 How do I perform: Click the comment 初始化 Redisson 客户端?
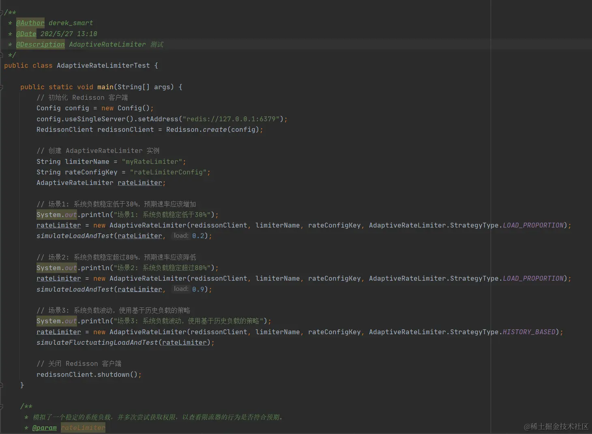click(x=82, y=97)
